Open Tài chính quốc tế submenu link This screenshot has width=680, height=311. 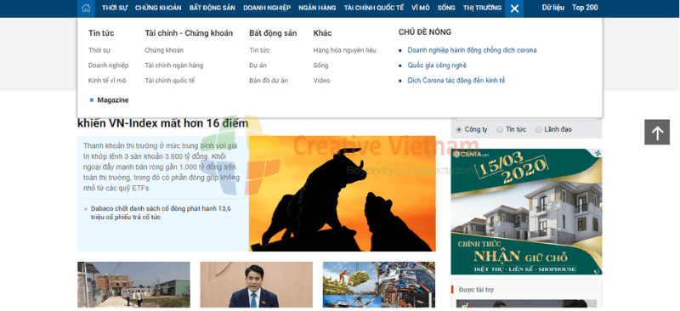170,81
